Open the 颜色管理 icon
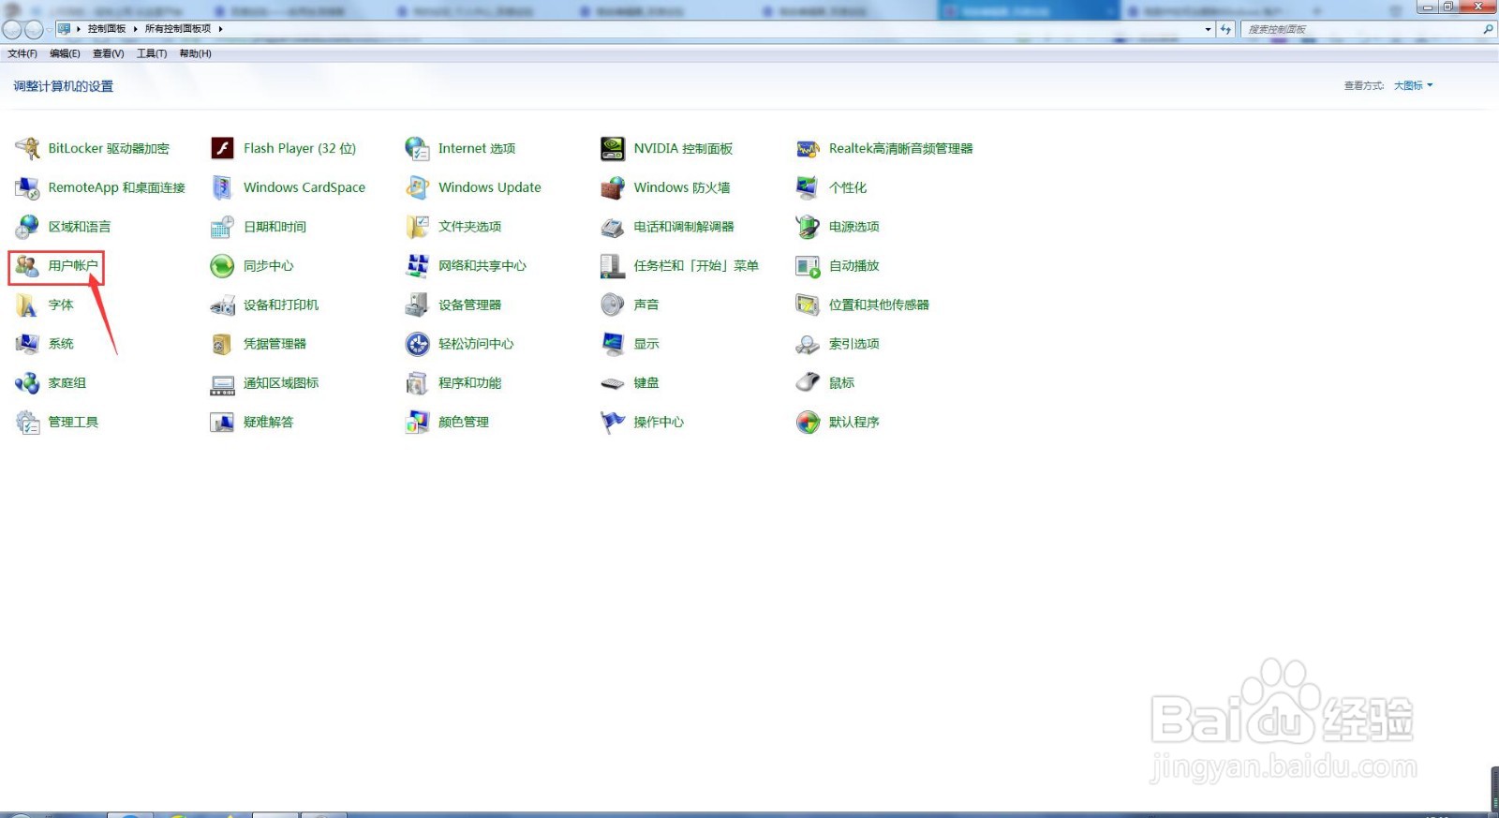Screen dimensions: 1499x818 pyautogui.click(x=417, y=423)
